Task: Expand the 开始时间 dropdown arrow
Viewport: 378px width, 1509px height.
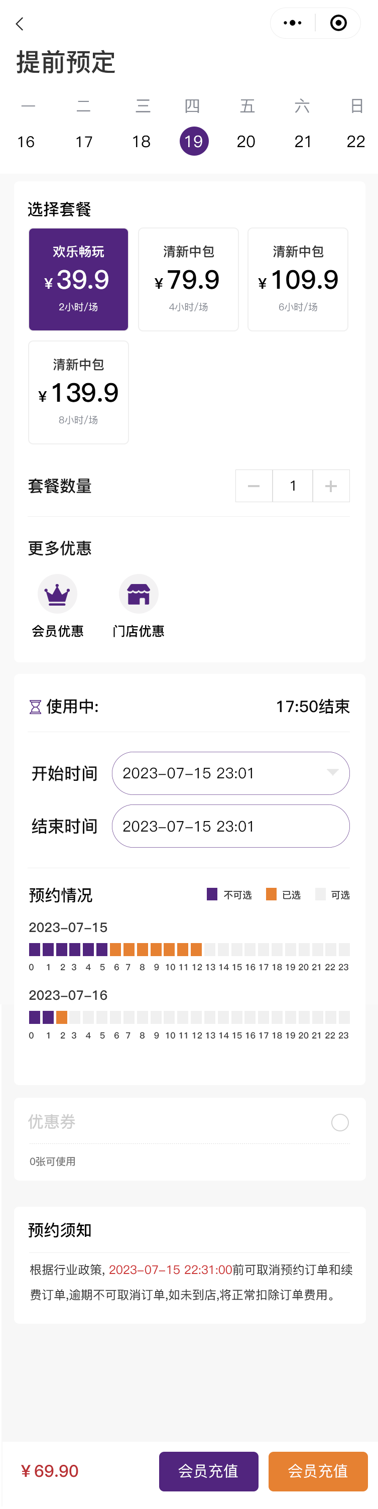Action: click(332, 773)
